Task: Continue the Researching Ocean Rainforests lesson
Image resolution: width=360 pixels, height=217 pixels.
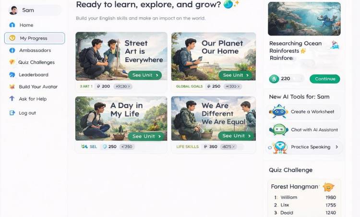Action: 325,79
